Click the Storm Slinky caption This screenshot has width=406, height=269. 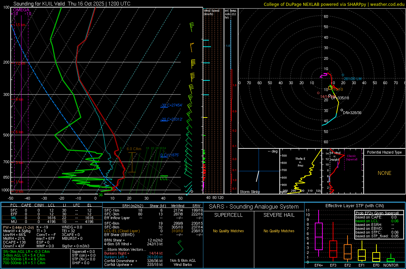pyautogui.click(x=249, y=192)
